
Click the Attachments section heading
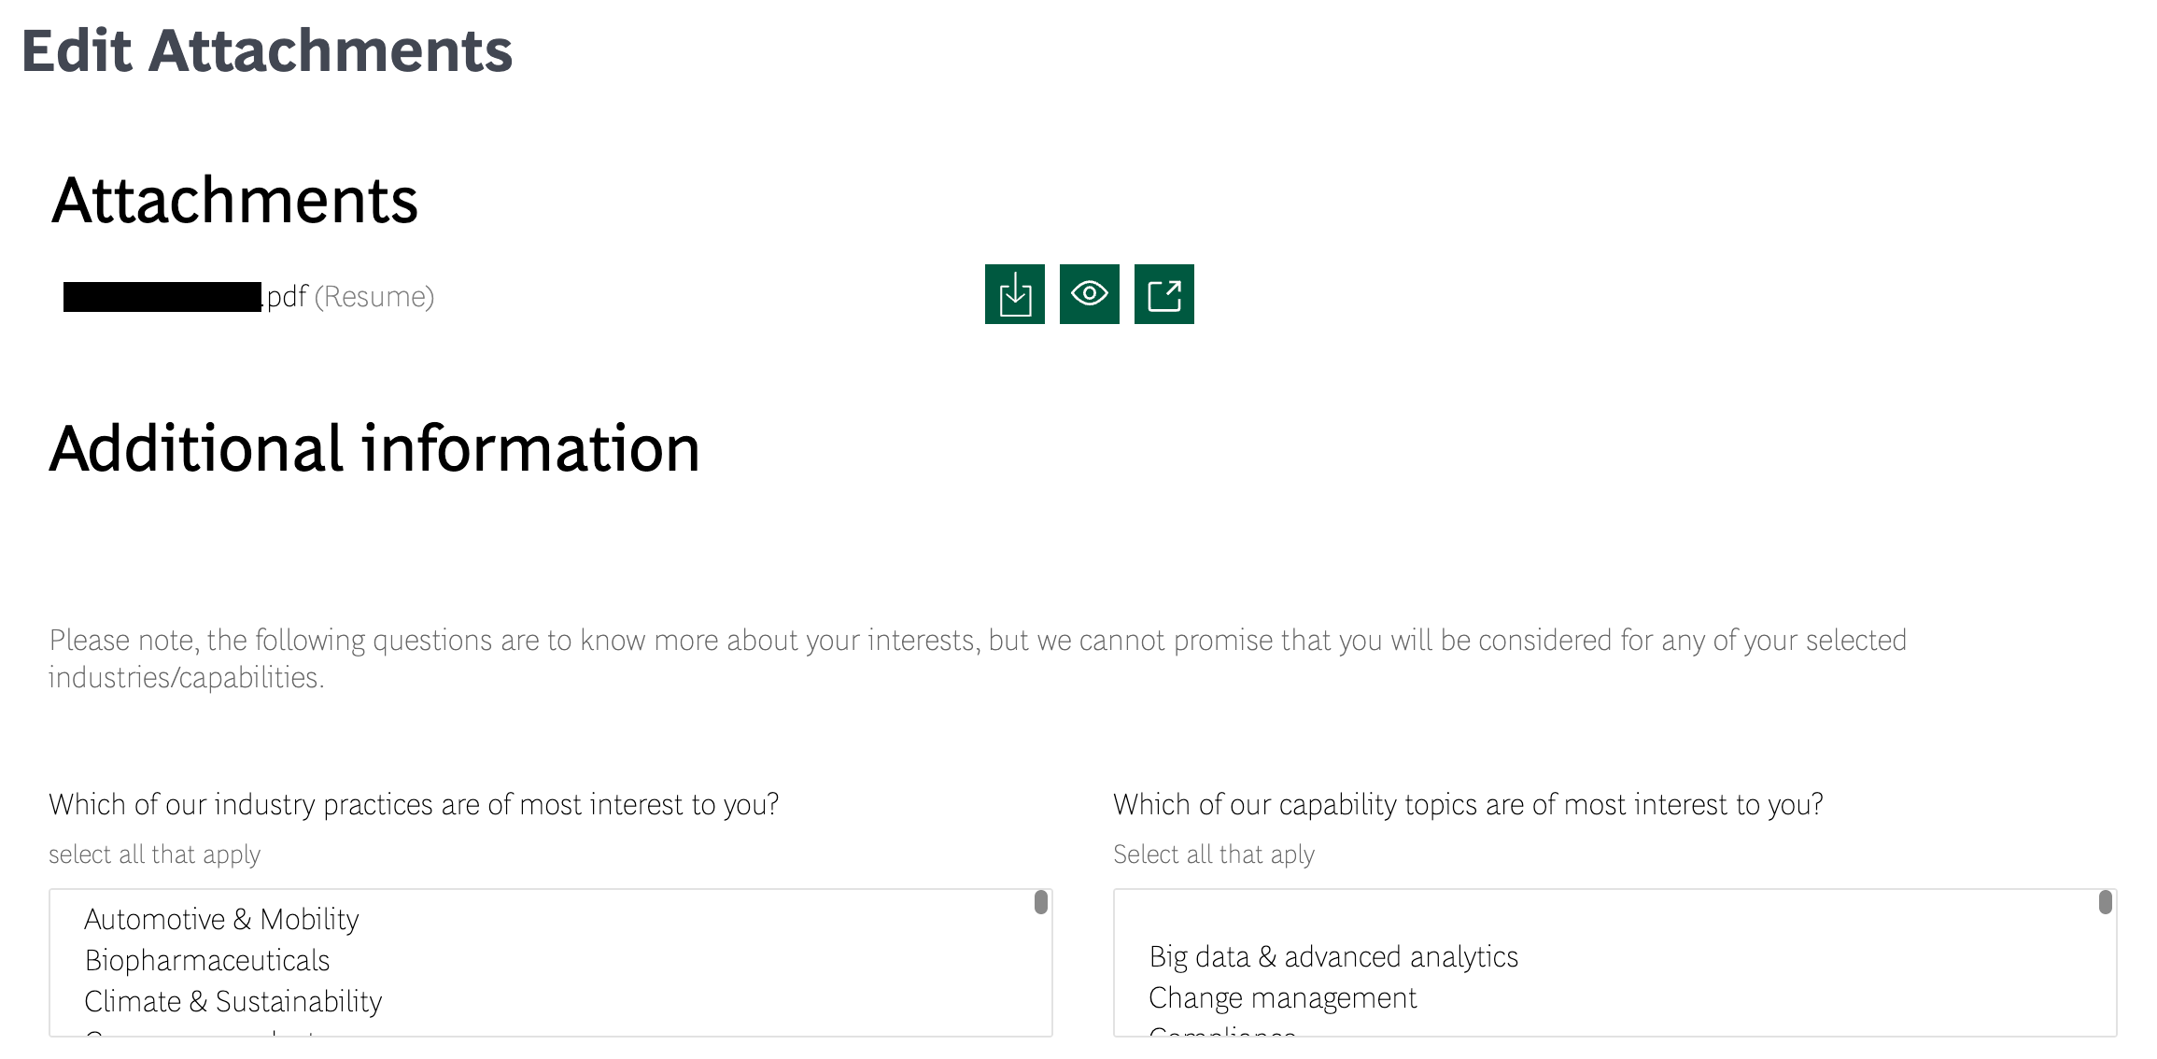[x=234, y=200]
